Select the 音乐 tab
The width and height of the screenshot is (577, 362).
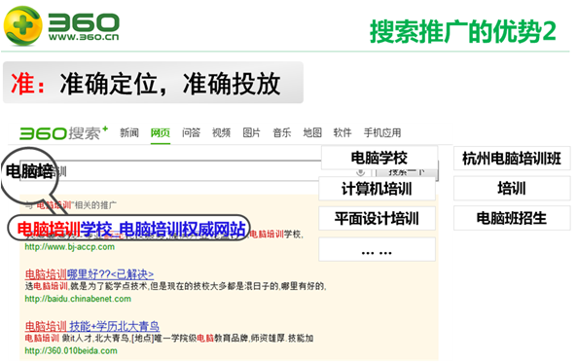pyautogui.click(x=282, y=132)
